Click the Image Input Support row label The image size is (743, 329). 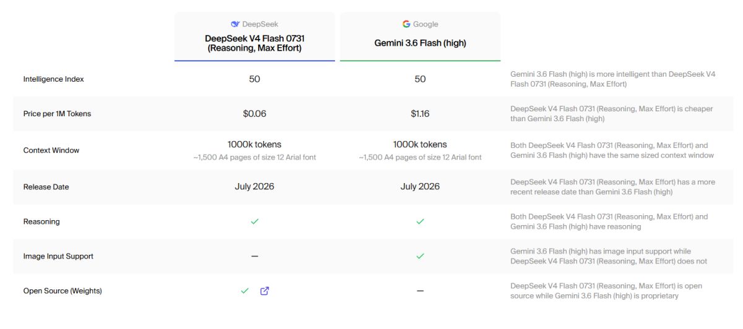tap(58, 256)
